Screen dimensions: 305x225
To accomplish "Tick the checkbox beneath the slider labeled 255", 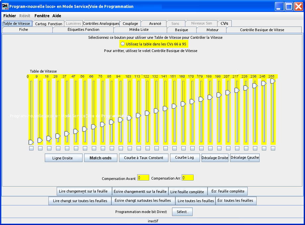I will click(273, 148).
